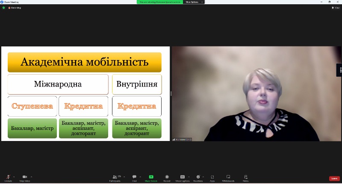Open Notes

click(x=245, y=178)
